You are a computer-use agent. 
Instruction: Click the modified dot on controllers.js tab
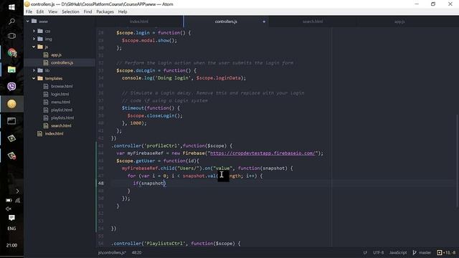[264, 21]
